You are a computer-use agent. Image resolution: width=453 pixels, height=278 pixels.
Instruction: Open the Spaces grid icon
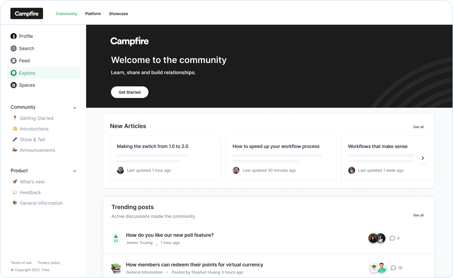14,85
